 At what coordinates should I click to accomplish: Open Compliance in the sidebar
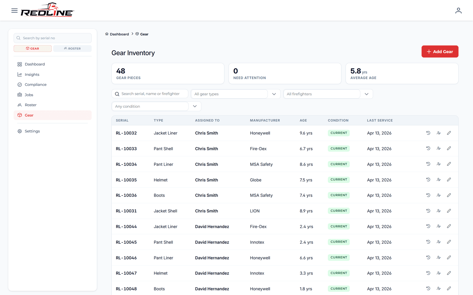click(x=53, y=85)
